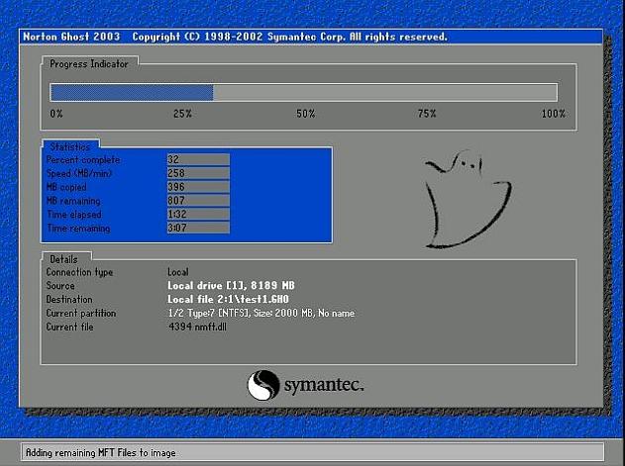Click the 25% progress marker label
This screenshot has height=466, width=625.
(182, 114)
